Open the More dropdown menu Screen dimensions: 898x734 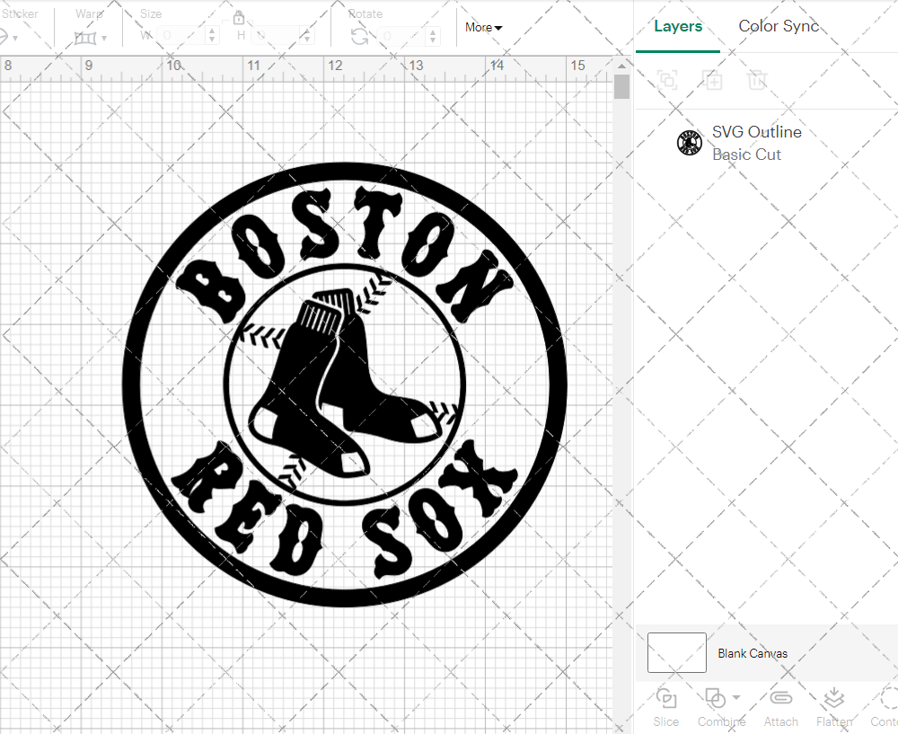point(483,27)
